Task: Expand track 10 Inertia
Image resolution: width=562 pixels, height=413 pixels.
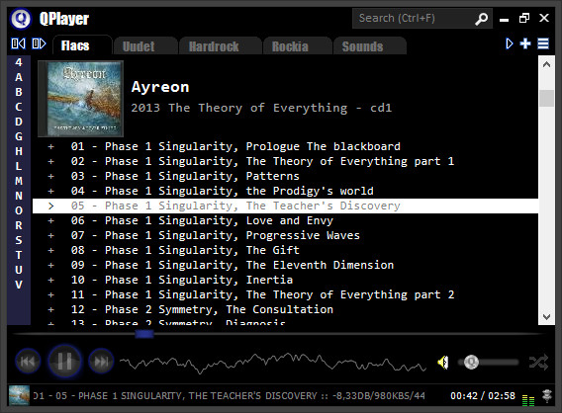Action: [x=51, y=281]
